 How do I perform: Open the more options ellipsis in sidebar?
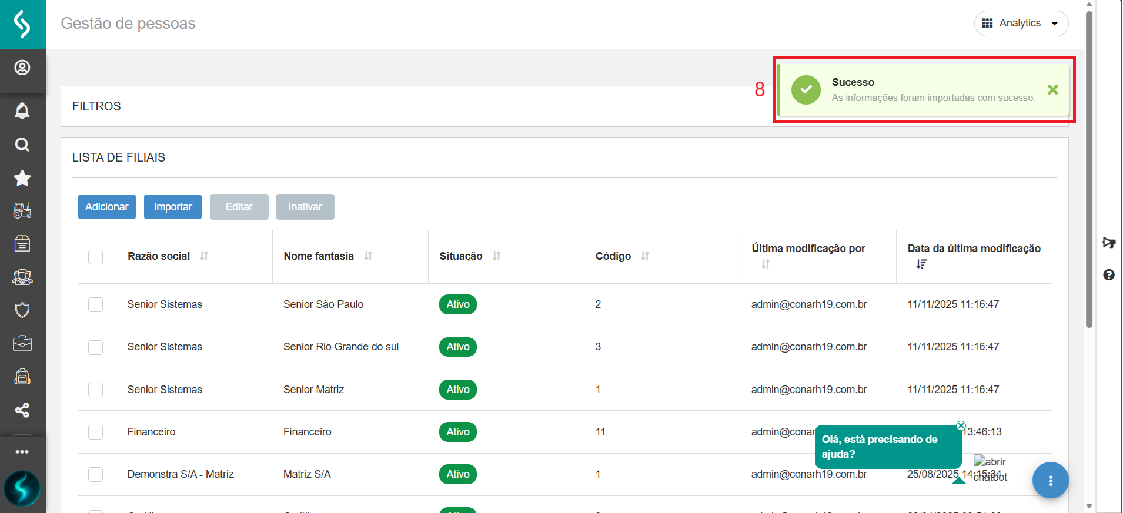click(x=22, y=452)
